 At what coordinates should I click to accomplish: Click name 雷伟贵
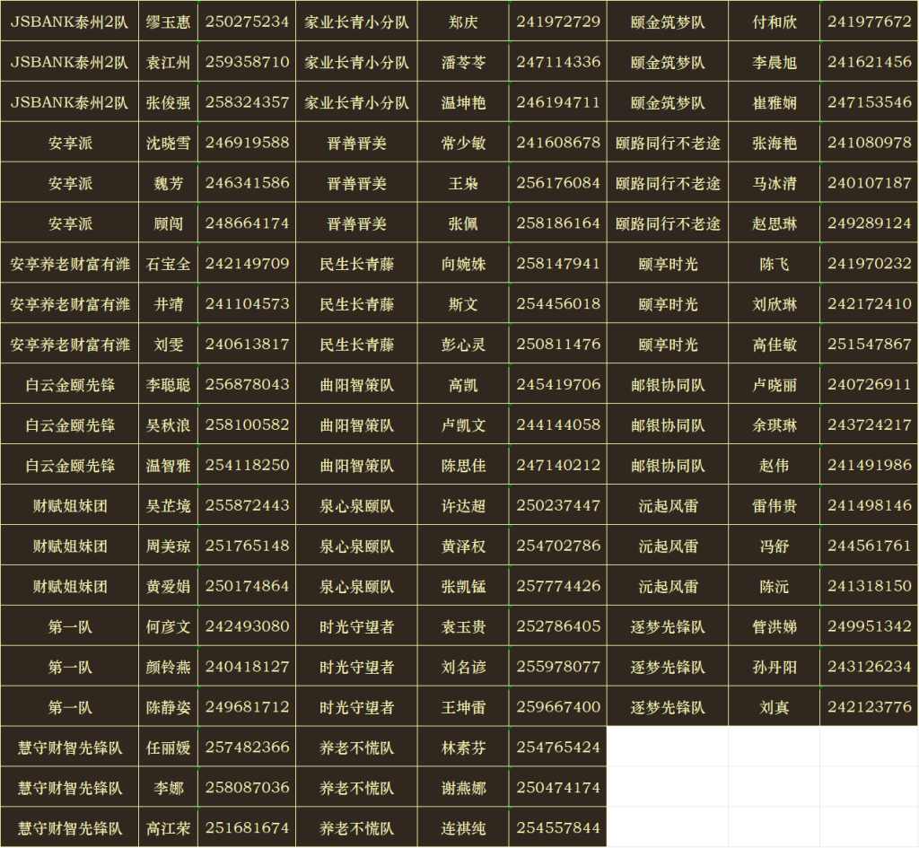774,505
